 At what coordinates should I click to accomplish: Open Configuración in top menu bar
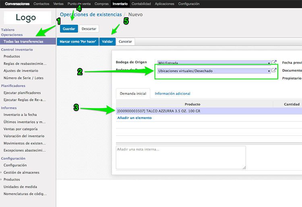click(x=189, y=4)
